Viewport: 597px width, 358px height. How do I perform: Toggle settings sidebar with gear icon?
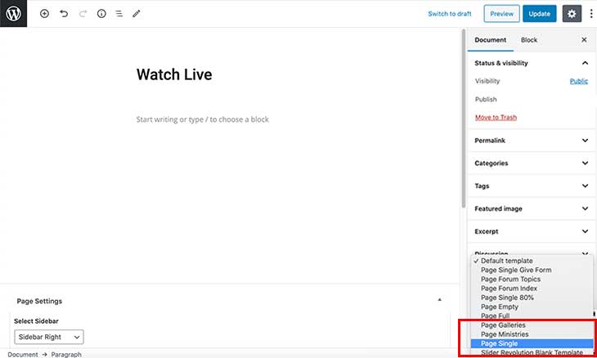(572, 14)
